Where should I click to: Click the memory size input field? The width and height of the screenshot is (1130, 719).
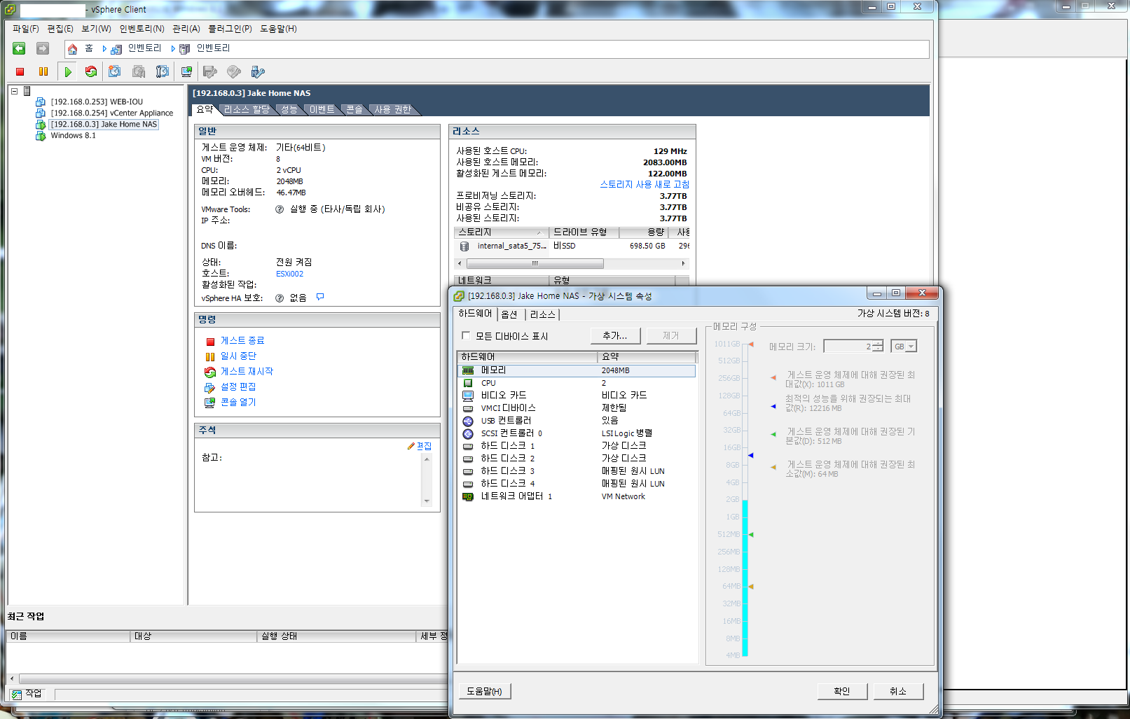(848, 347)
